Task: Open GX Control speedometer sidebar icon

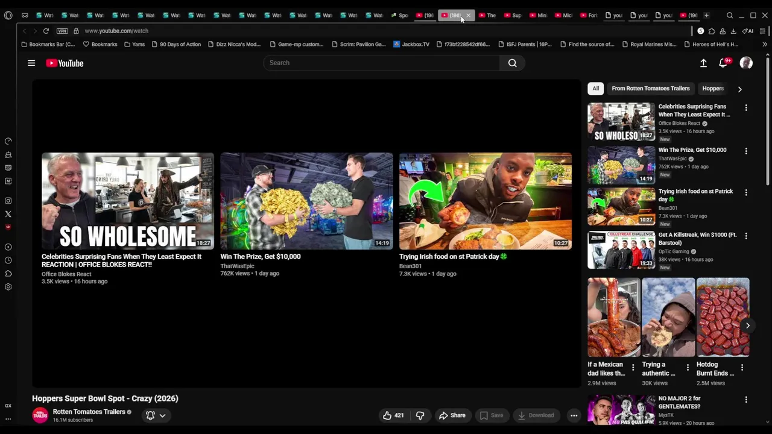Action: click(x=8, y=141)
